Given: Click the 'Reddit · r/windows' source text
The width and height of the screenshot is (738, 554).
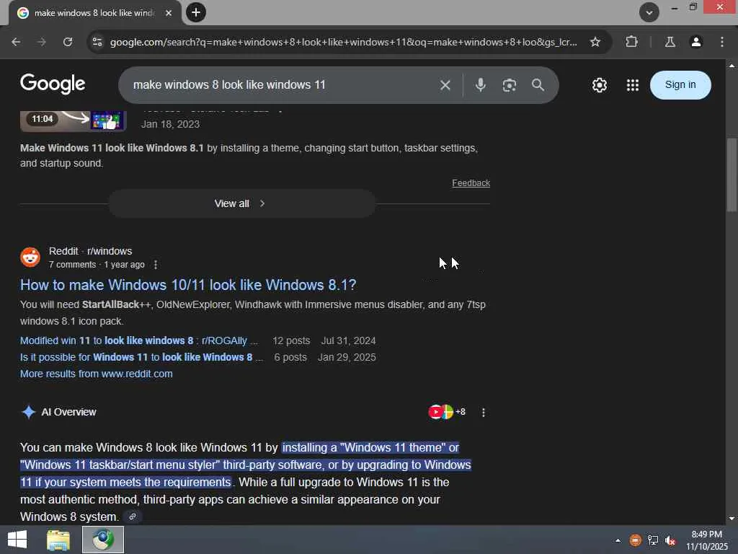Looking at the screenshot, I should (90, 251).
